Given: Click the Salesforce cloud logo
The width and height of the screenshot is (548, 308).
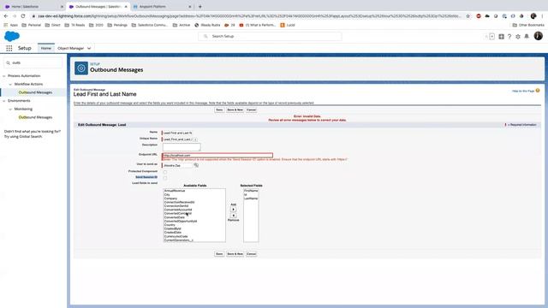Looking at the screenshot, I should click(12, 36).
